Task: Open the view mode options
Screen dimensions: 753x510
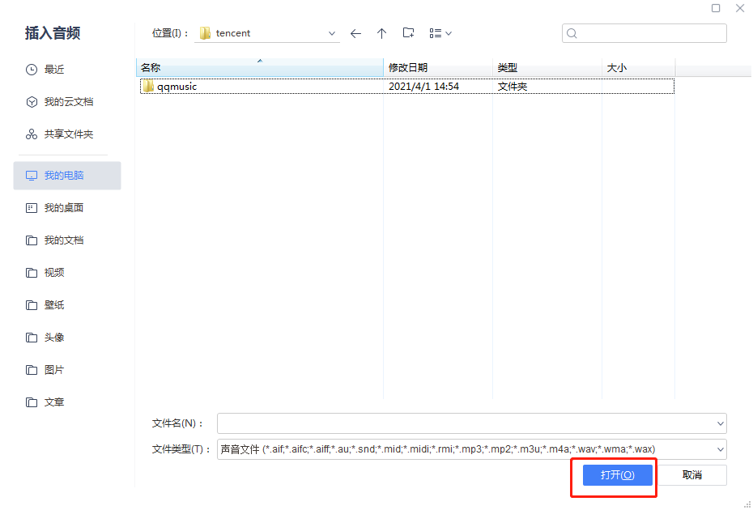Action: (440, 33)
